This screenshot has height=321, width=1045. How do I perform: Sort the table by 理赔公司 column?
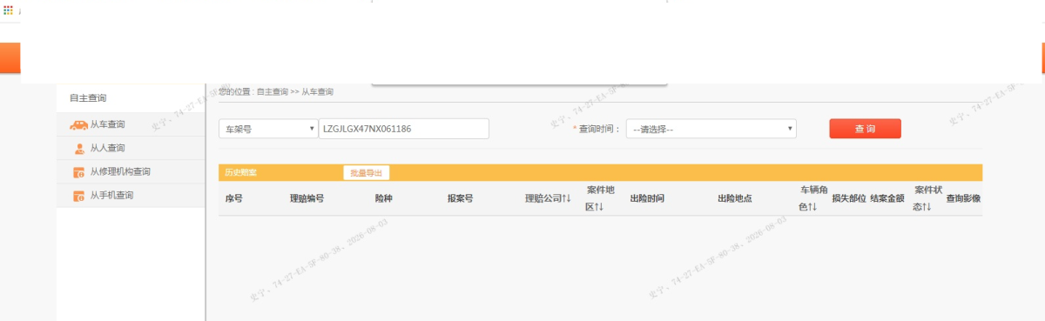coord(548,198)
